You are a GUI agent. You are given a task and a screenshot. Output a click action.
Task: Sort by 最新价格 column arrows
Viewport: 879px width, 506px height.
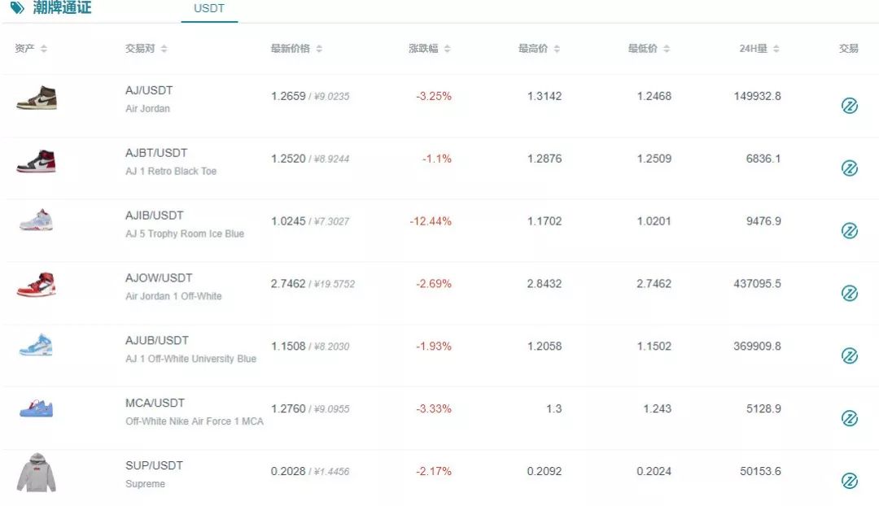tap(319, 49)
